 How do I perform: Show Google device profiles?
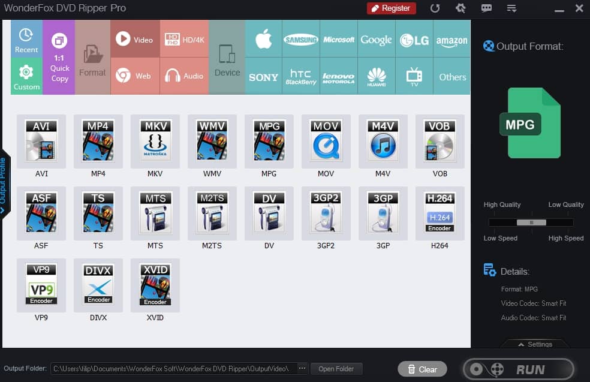[x=377, y=39]
